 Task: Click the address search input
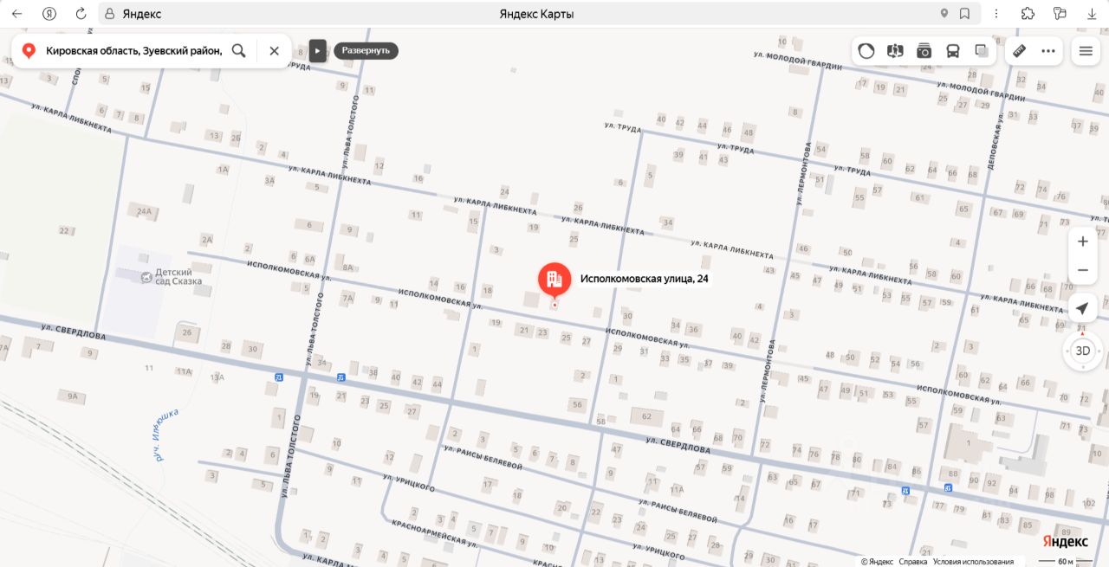[134, 51]
